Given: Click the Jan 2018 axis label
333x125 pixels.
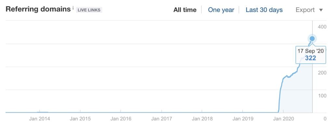Looking at the screenshot, I should tap(202, 119).
